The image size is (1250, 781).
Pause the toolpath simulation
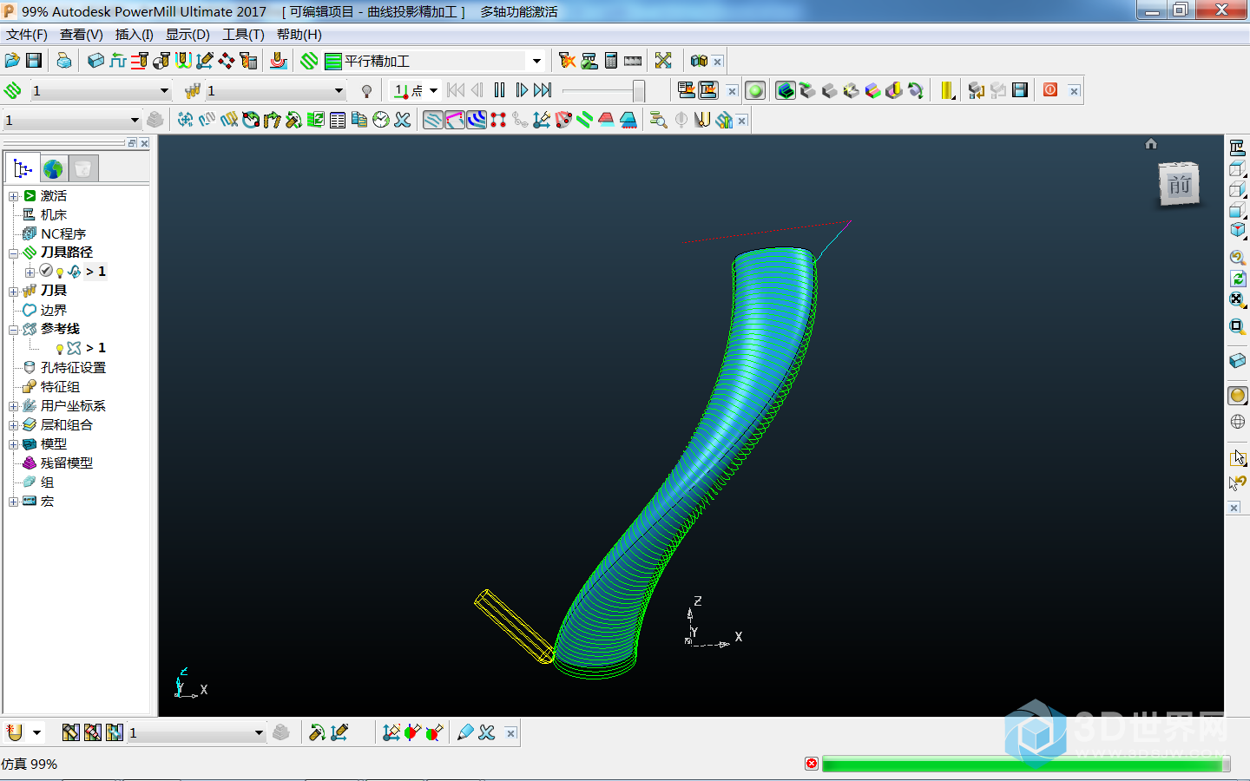click(x=499, y=90)
